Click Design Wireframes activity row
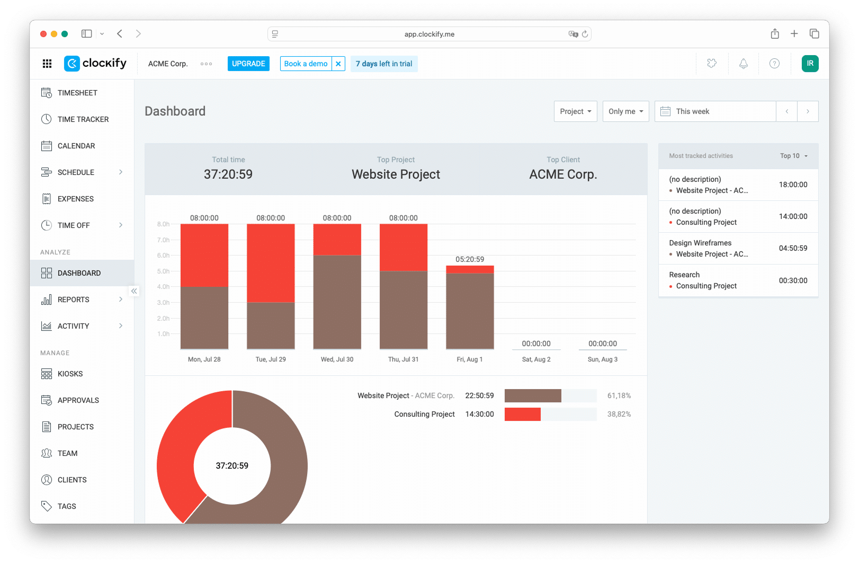Screen dimensions: 859x563 [x=738, y=248]
